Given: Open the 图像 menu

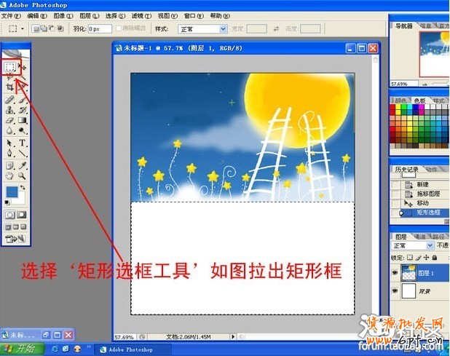Looking at the screenshot, I should 63,16.
